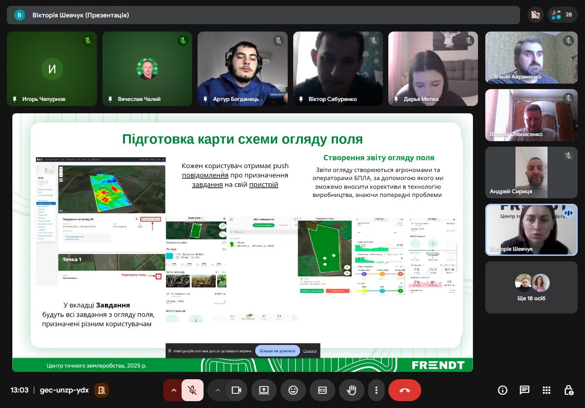Expand video settings chevron beside camera

click(x=218, y=390)
